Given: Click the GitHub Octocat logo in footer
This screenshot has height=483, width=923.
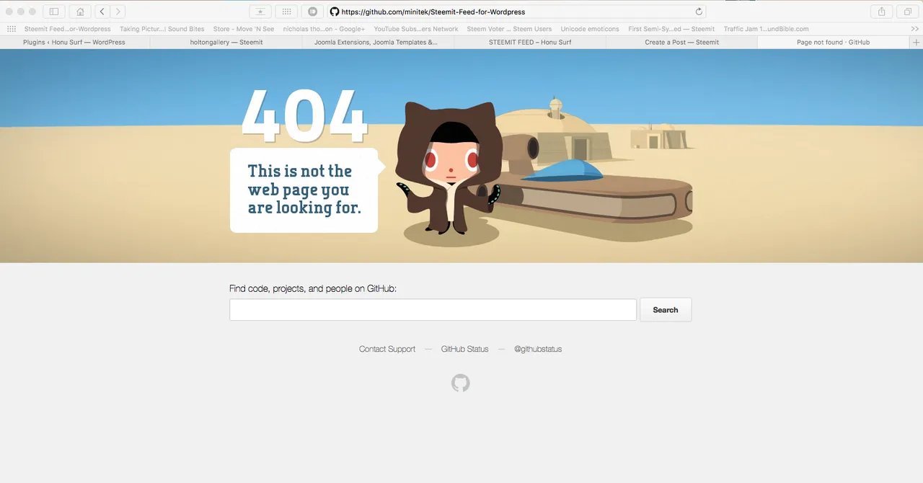Looking at the screenshot, I should click(x=461, y=383).
